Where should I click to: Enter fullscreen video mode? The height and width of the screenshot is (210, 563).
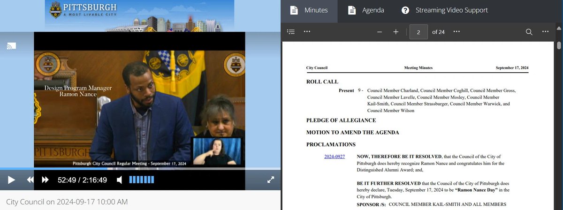[x=271, y=180]
